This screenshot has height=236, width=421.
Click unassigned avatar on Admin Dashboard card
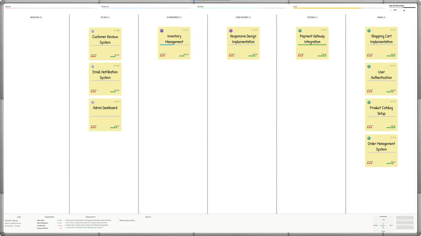click(92, 103)
